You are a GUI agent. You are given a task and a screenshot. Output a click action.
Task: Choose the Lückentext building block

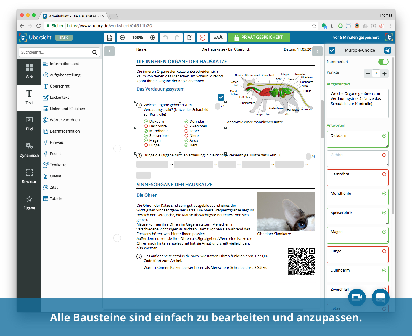point(56,97)
